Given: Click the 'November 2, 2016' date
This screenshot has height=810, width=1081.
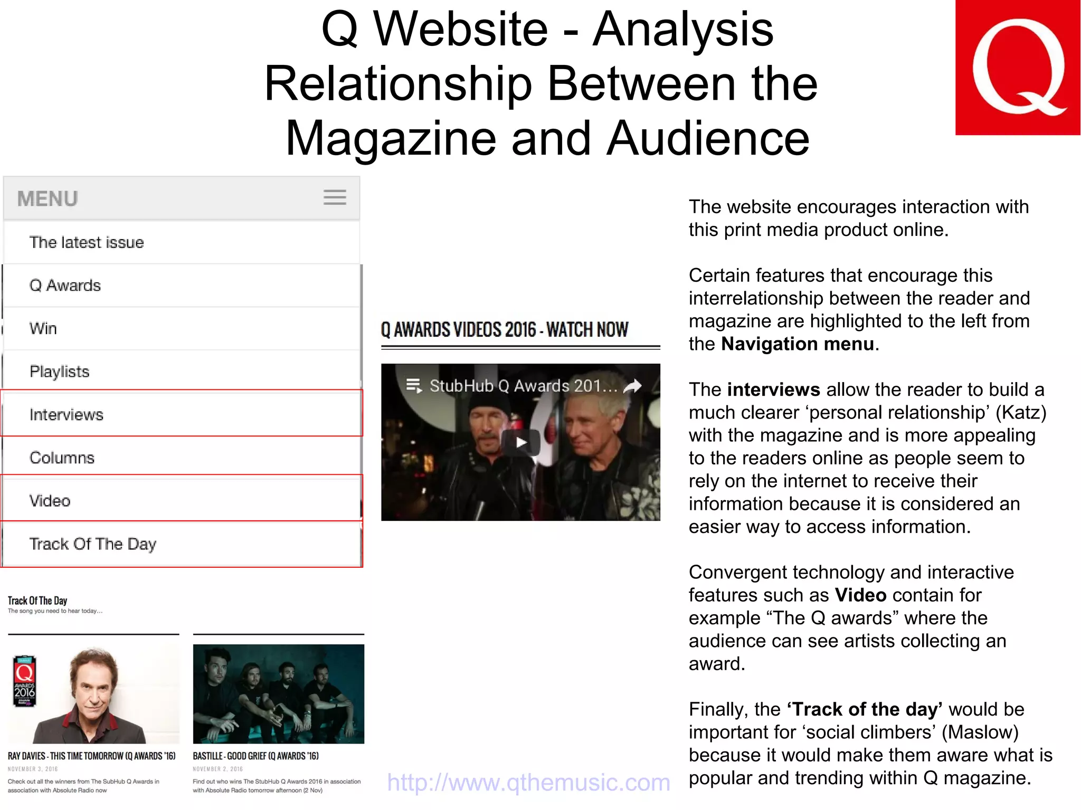Looking at the screenshot, I should pyautogui.click(x=217, y=769).
